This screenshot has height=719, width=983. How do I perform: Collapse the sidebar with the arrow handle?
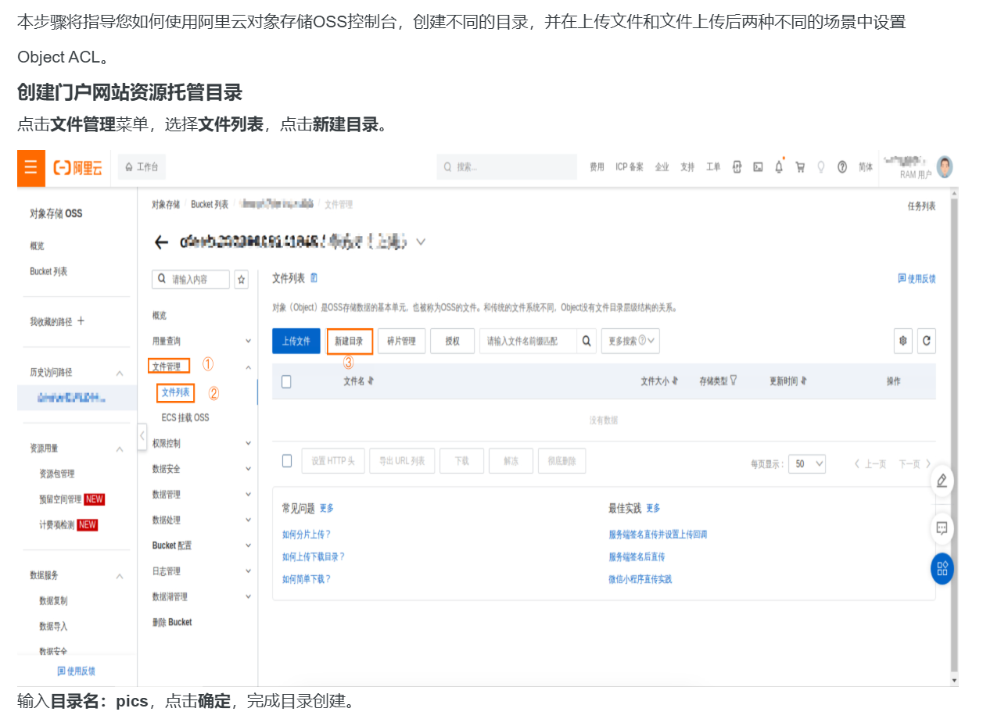[x=142, y=437]
